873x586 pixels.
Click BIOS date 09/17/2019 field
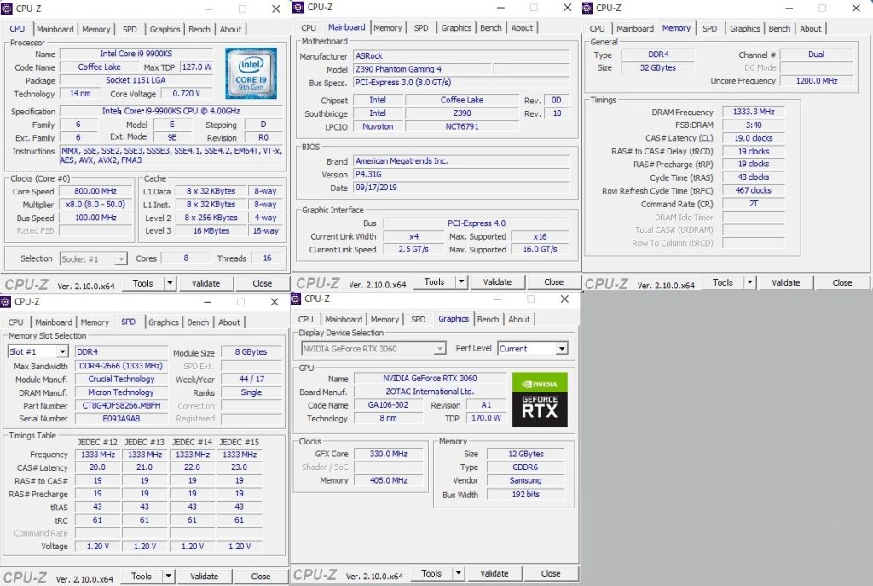461,188
